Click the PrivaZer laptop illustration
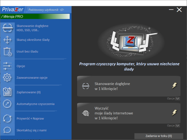Screen dimensions: 187x140 131,41
